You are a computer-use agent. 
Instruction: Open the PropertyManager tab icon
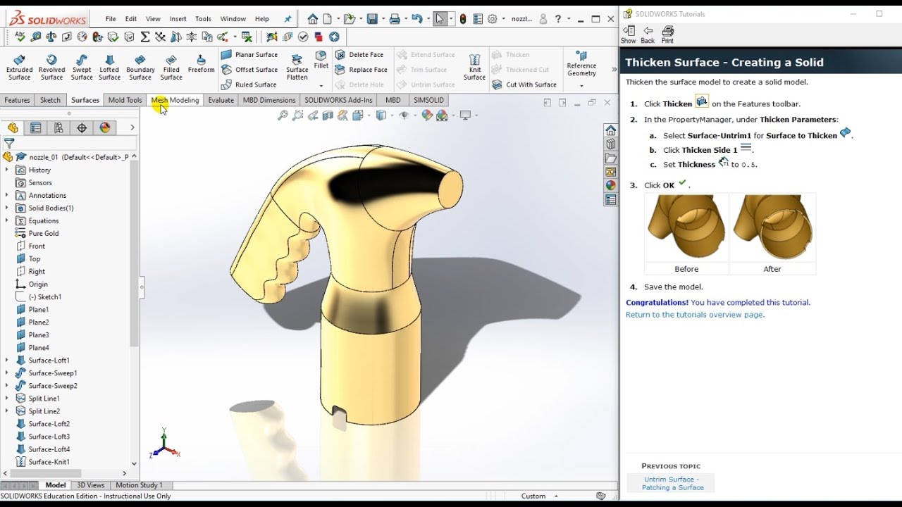coord(35,127)
